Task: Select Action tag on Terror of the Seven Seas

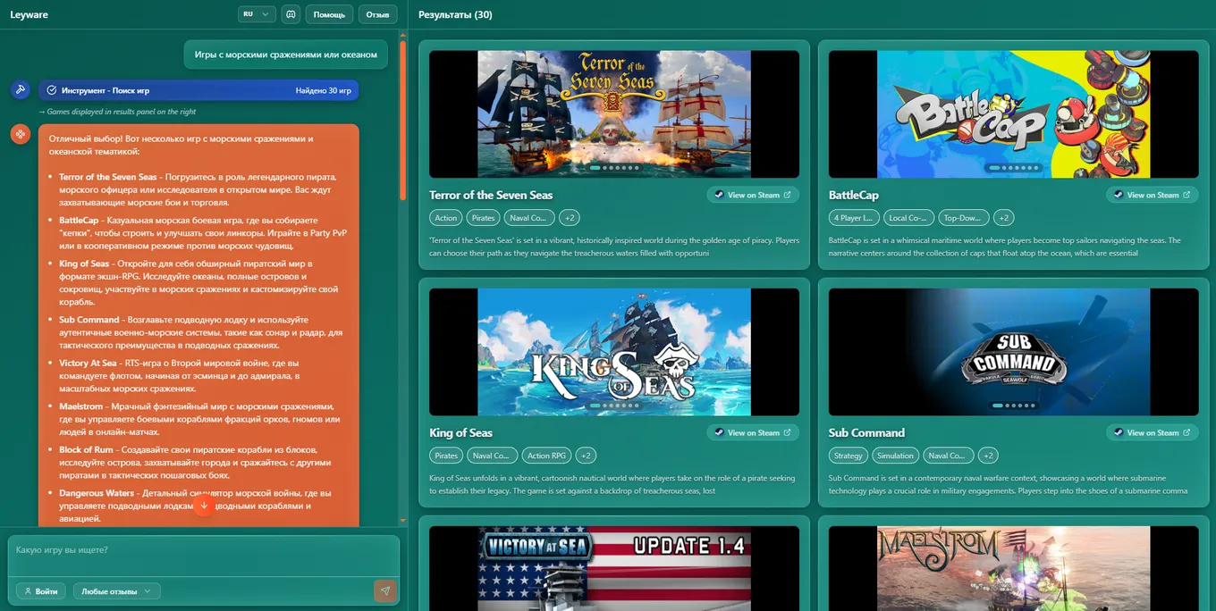Action: pyautogui.click(x=446, y=218)
